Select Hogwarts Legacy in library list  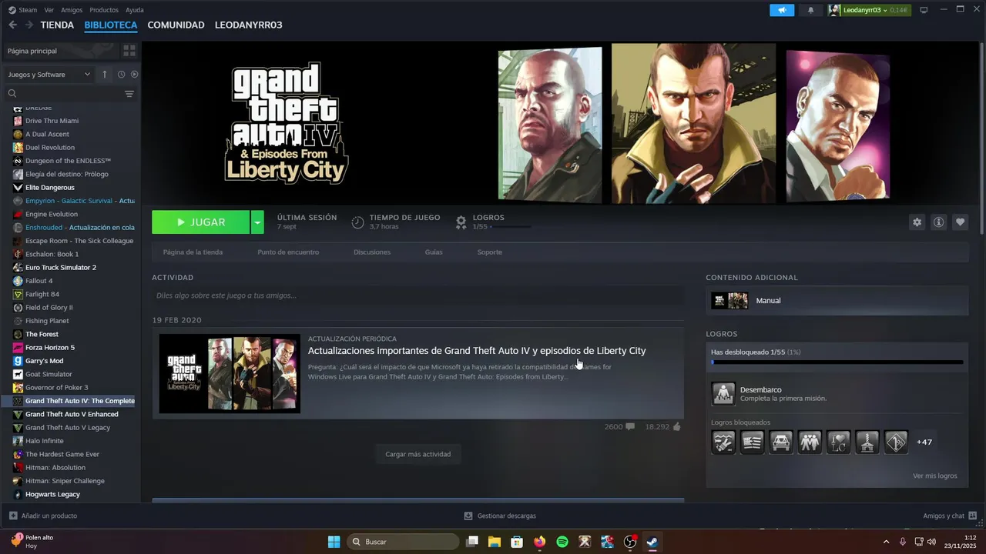pos(52,494)
